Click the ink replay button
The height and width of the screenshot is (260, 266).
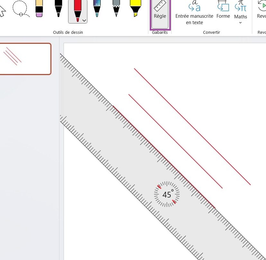tap(262, 10)
